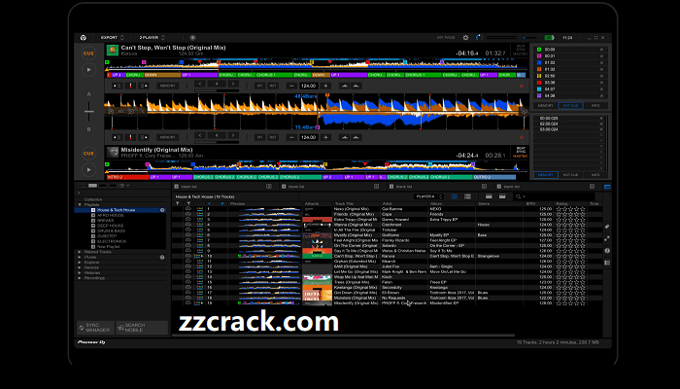
Task: Open the related tracks link icon at right
Action: pos(607,239)
